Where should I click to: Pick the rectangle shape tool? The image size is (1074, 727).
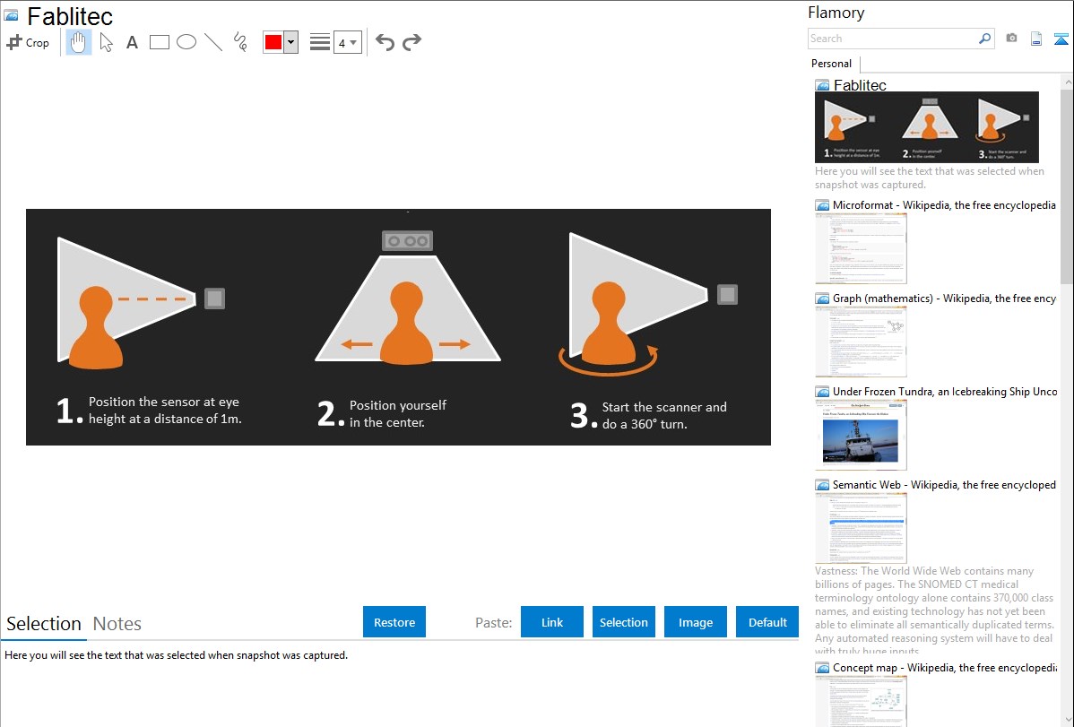tap(160, 42)
